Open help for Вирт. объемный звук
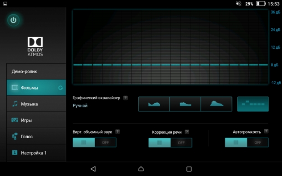282x176 pixels. click(117, 131)
